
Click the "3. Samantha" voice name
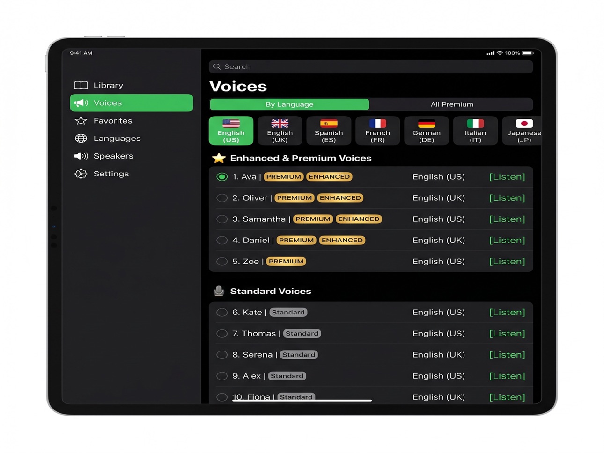coord(259,219)
